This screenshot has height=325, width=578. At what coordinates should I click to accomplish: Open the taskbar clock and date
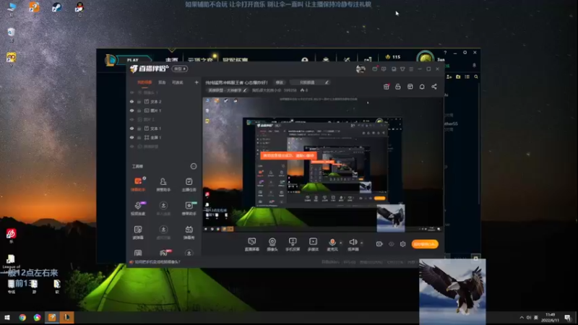(x=551, y=317)
